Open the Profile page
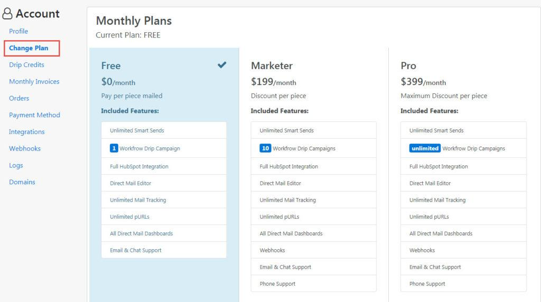Viewport: 541px width, 302px height. tap(18, 31)
